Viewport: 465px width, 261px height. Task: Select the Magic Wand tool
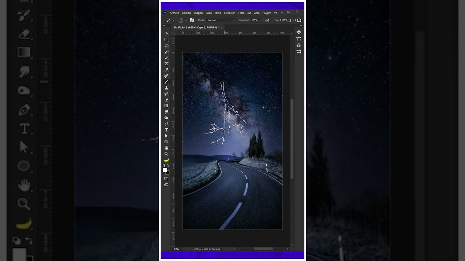(166, 52)
